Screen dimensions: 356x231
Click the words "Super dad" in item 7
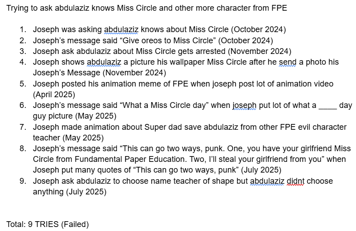coord(161,127)
